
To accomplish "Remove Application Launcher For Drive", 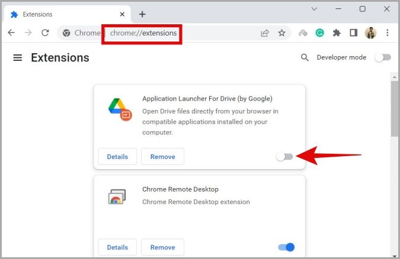I will pos(162,157).
